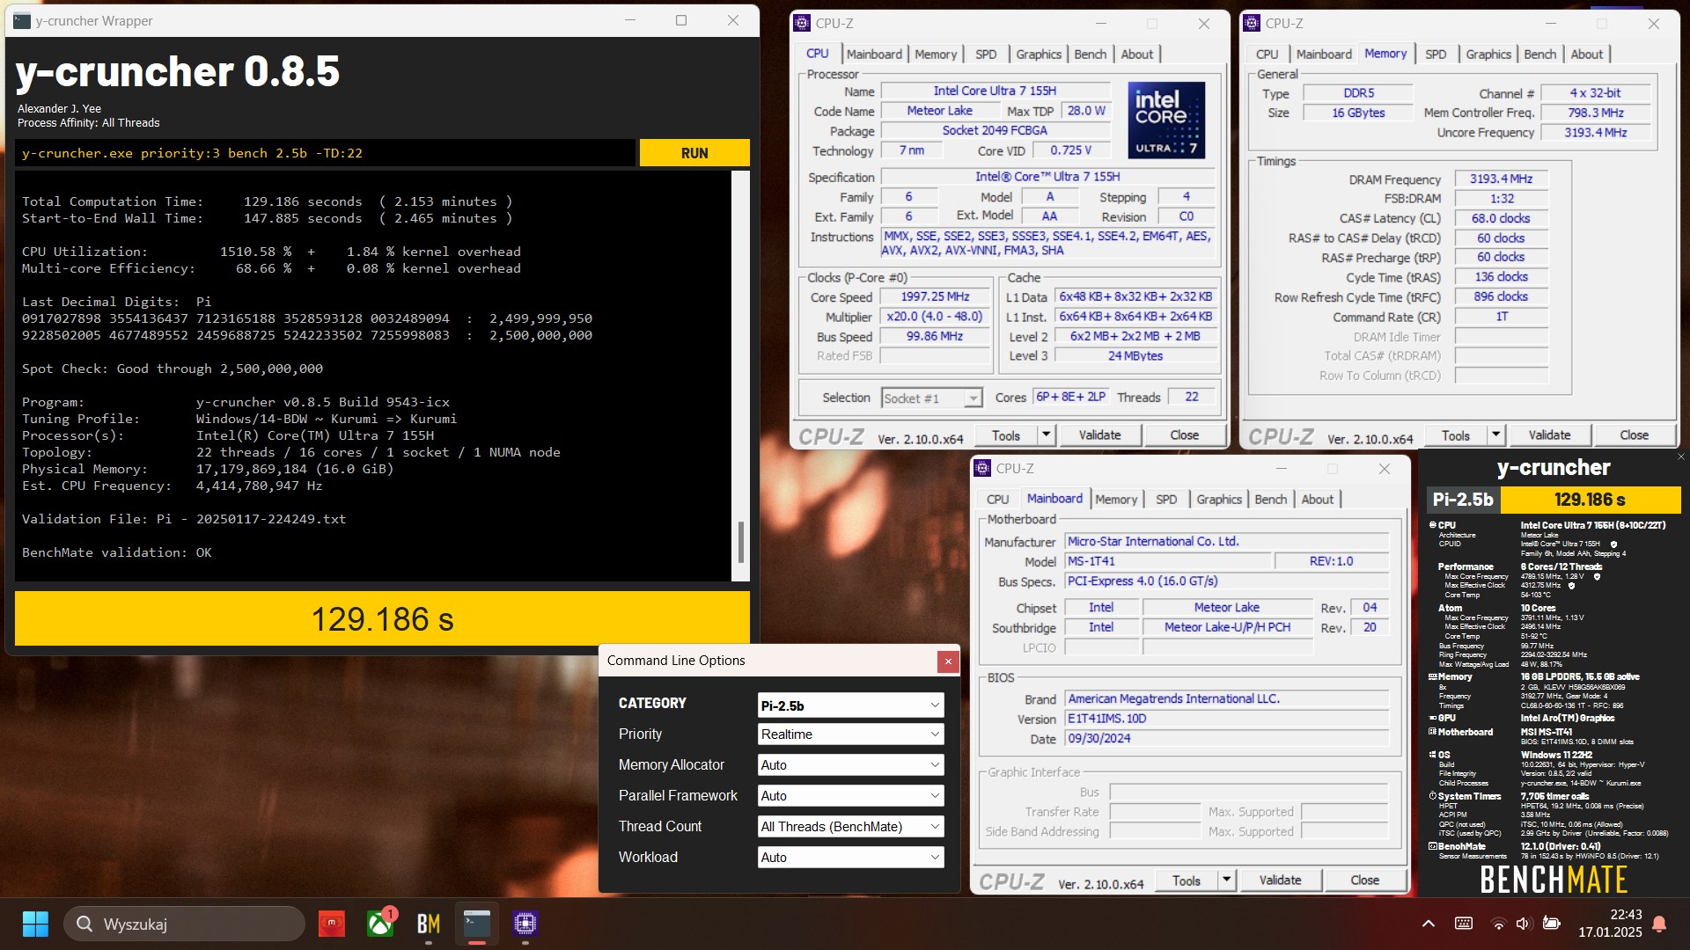
Task: Expand the Tools arrow in the CPU-Z Mainboard window
Action: pos(1226,880)
